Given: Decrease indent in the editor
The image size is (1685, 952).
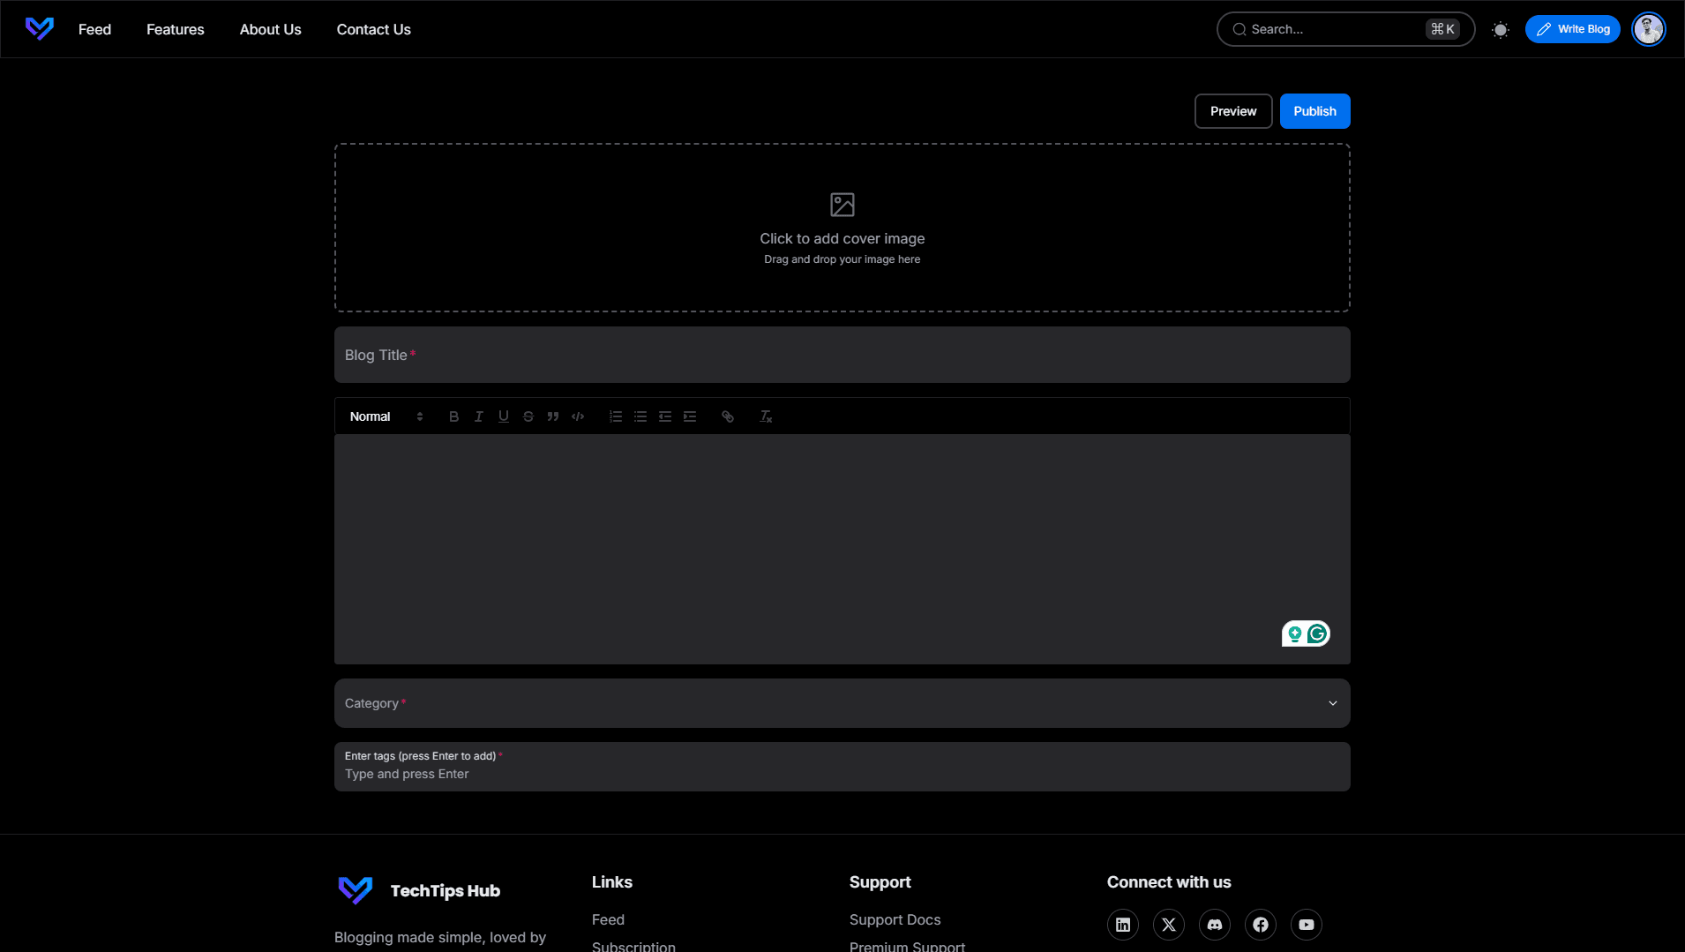Looking at the screenshot, I should click(x=665, y=416).
